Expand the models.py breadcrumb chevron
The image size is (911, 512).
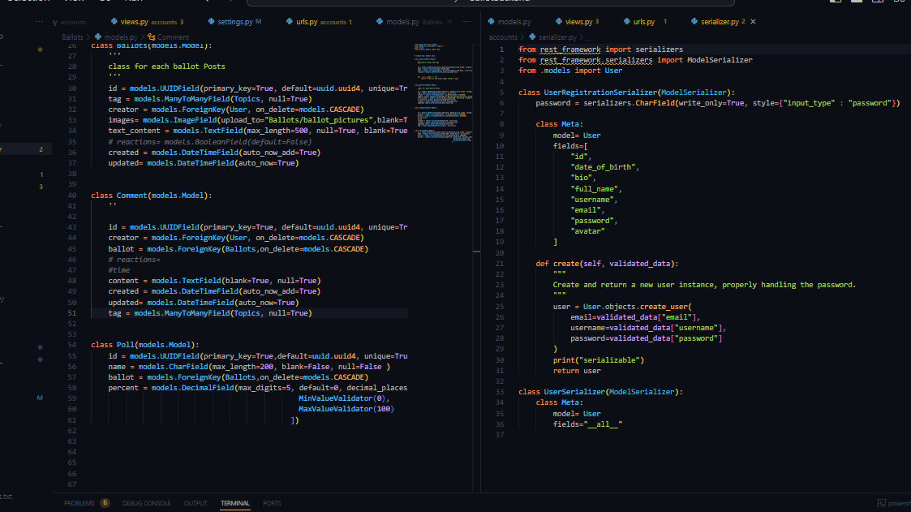tap(143, 37)
